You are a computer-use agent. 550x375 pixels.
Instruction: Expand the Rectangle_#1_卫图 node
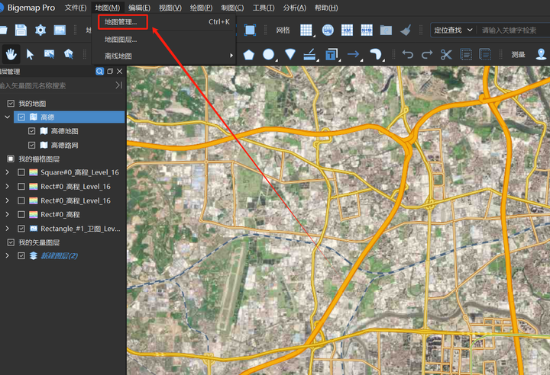click(x=8, y=229)
